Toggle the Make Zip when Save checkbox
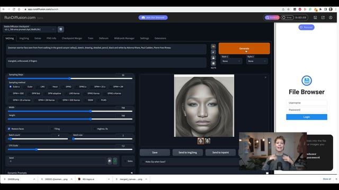Viewport: 339px width, 190px height. click(143, 161)
